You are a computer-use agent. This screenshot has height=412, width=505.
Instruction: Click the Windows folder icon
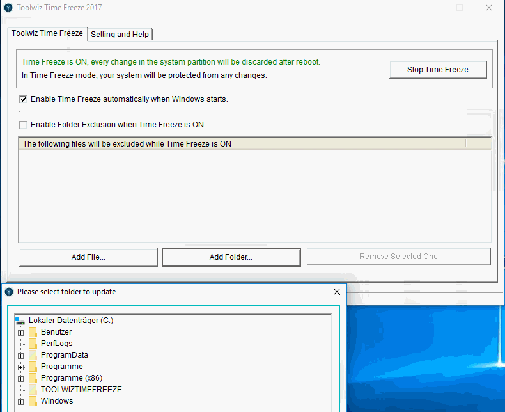(33, 401)
